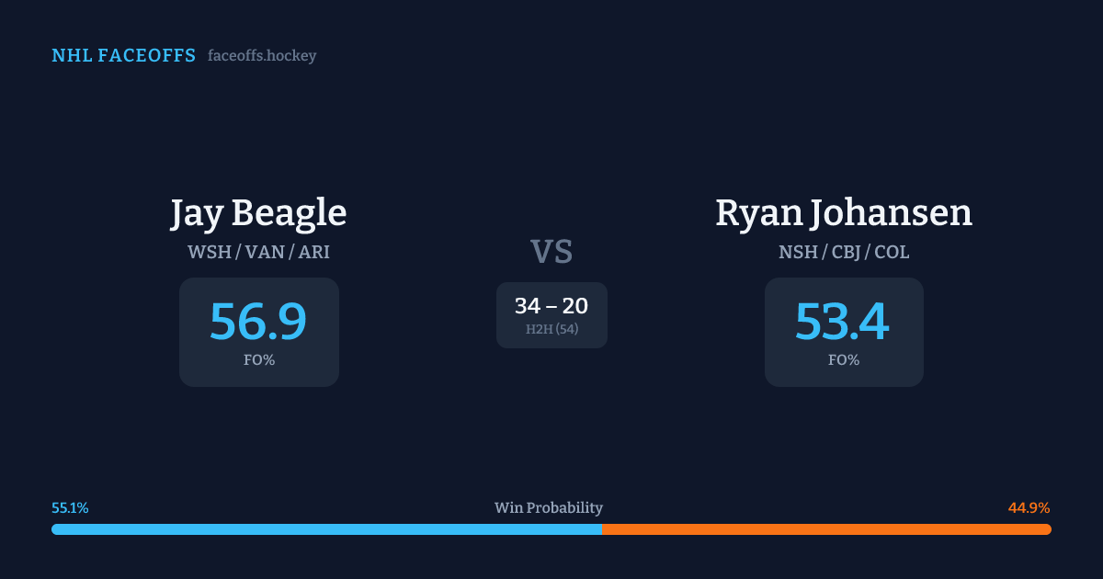Click the NHL FACEOFFS header title
This screenshot has width=1103, height=579.
(x=123, y=56)
